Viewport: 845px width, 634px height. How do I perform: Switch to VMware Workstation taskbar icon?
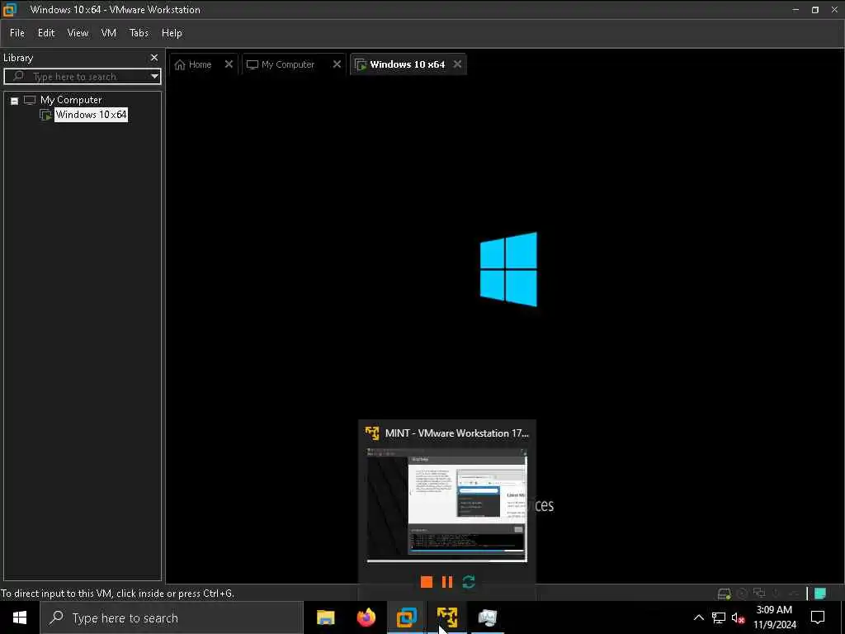click(406, 617)
